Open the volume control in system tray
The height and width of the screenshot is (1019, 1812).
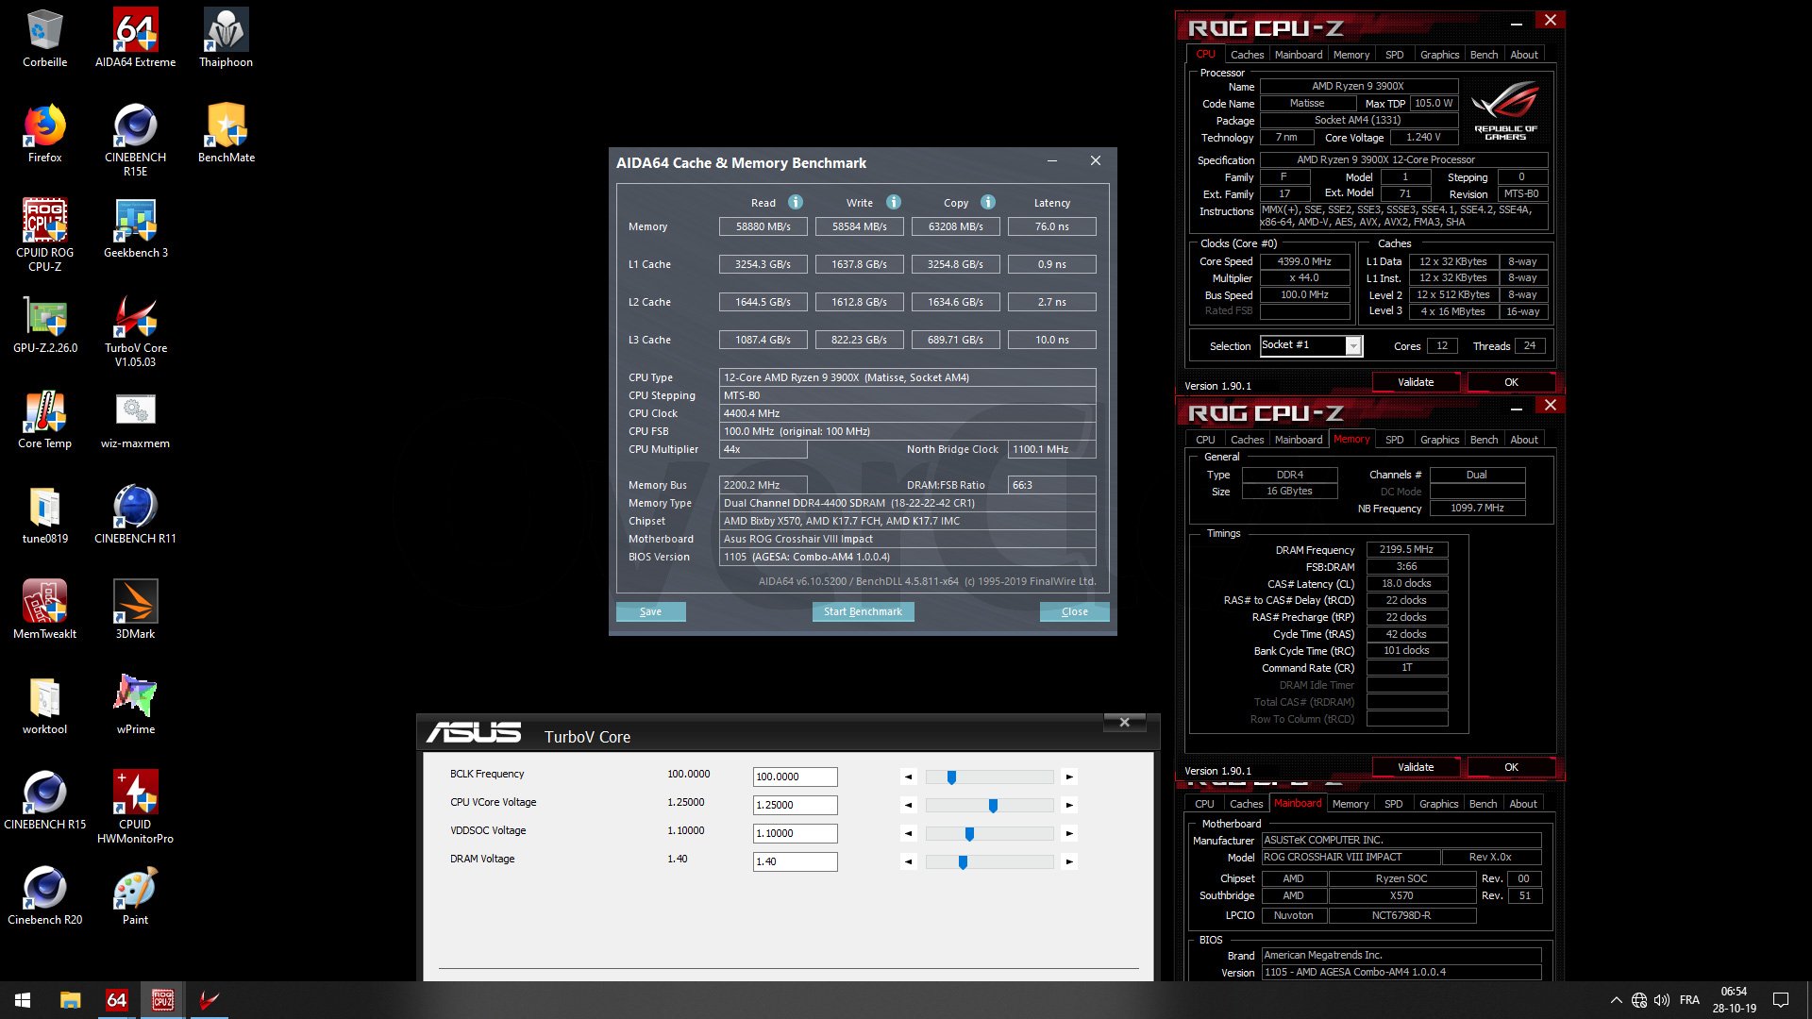[x=1662, y=1000]
